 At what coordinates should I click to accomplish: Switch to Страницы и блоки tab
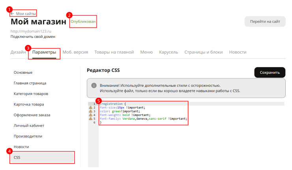204,52
